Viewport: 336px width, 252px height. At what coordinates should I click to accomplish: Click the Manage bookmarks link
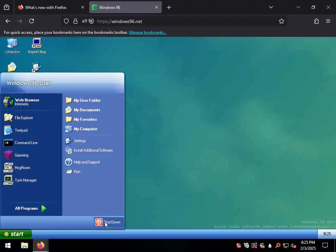[147, 32]
